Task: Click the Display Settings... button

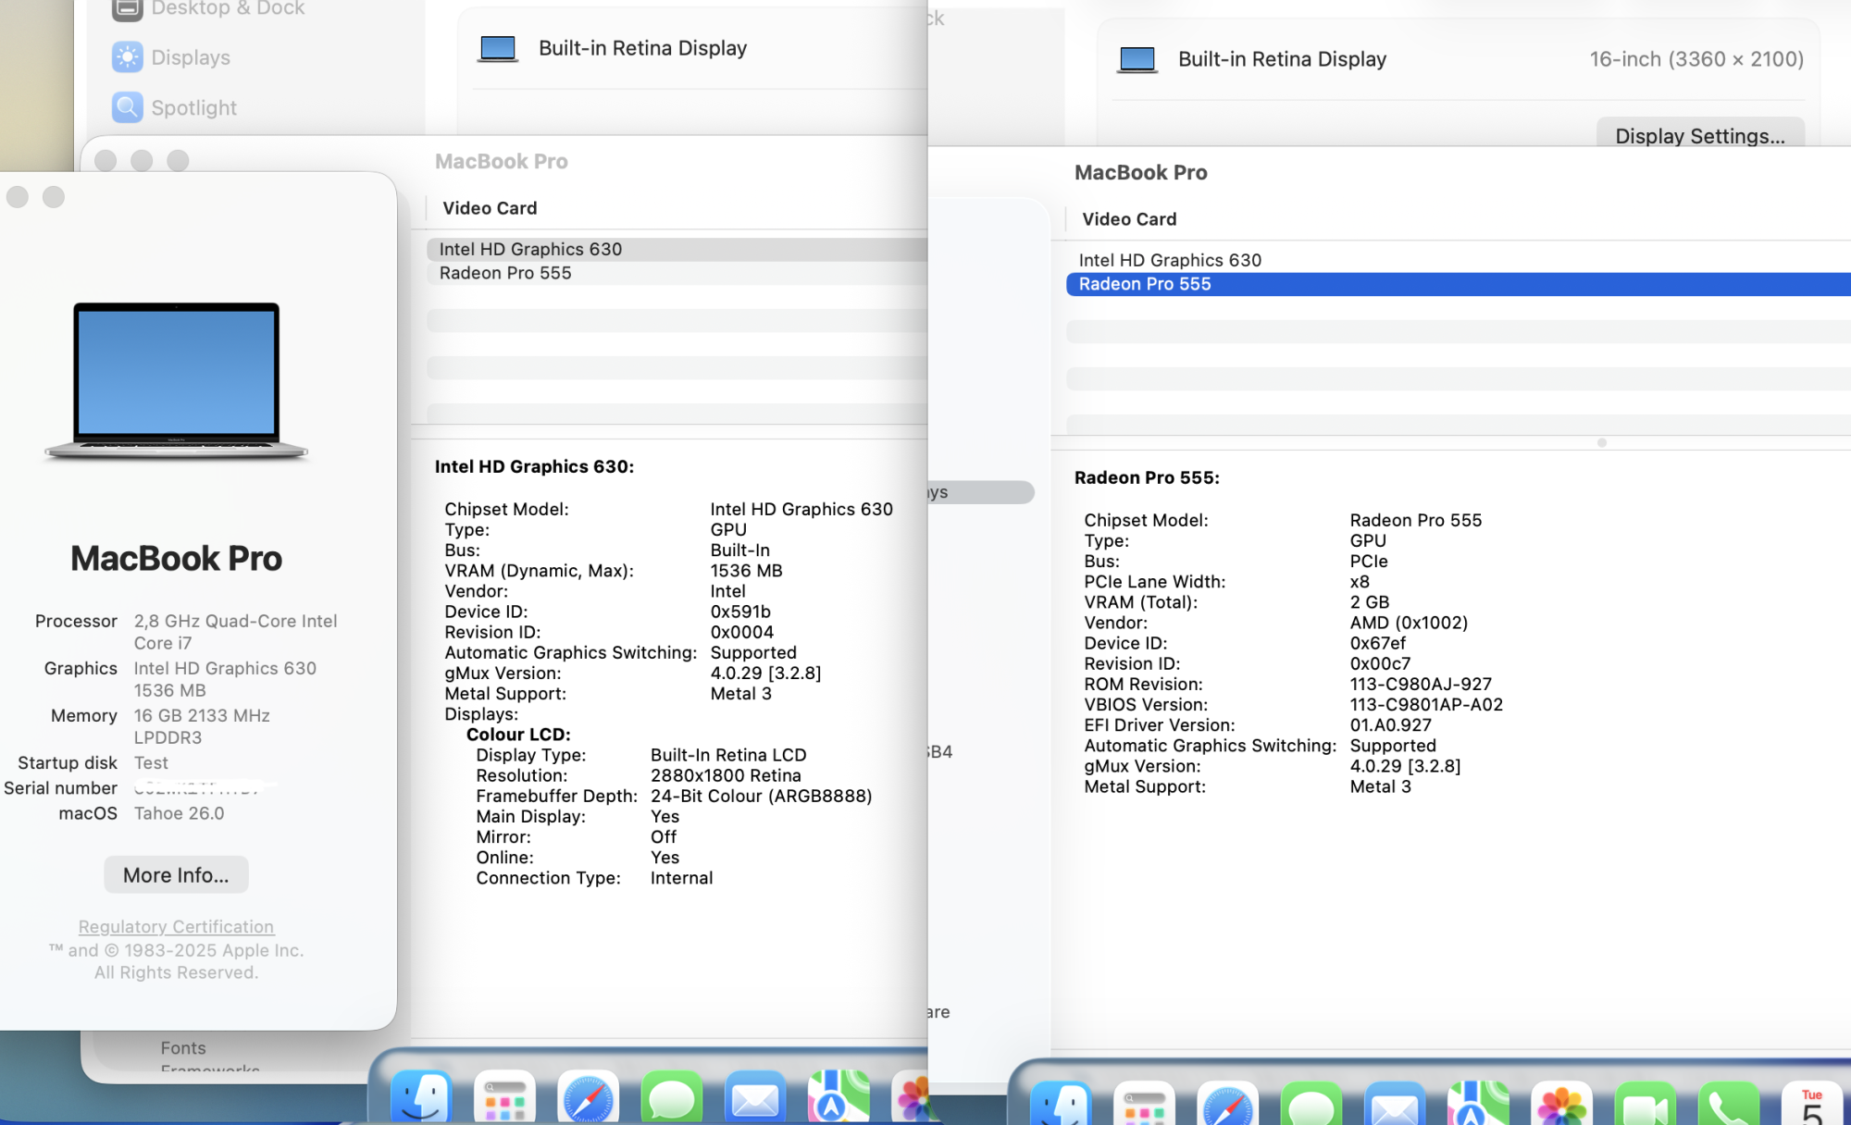Action: tap(1699, 136)
